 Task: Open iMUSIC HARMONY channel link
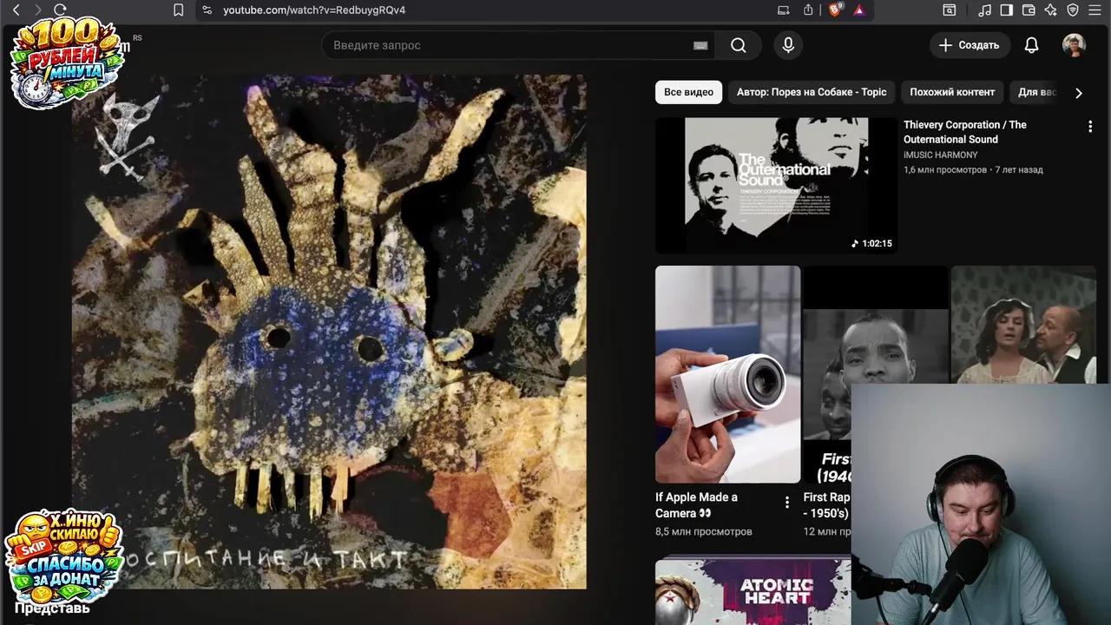940,155
